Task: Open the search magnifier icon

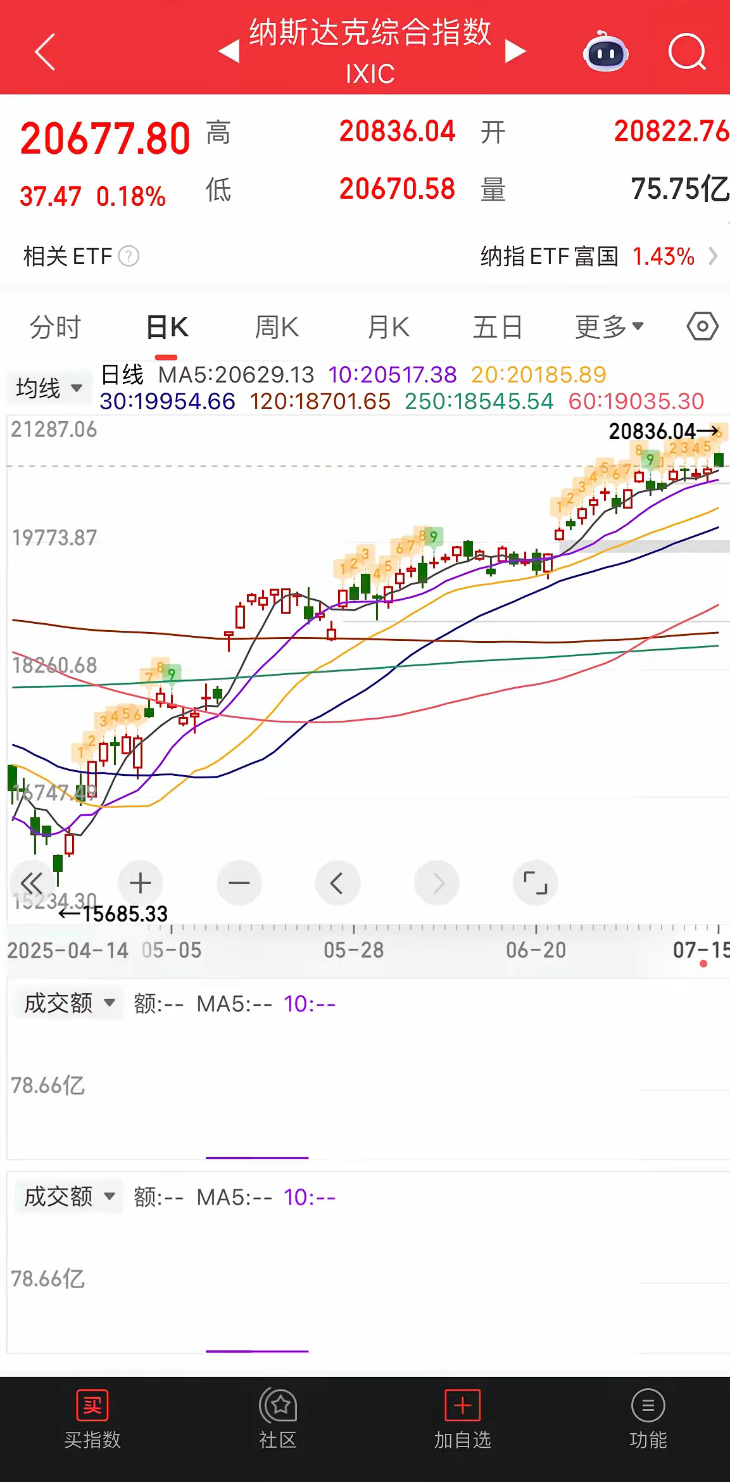Action: click(x=688, y=52)
